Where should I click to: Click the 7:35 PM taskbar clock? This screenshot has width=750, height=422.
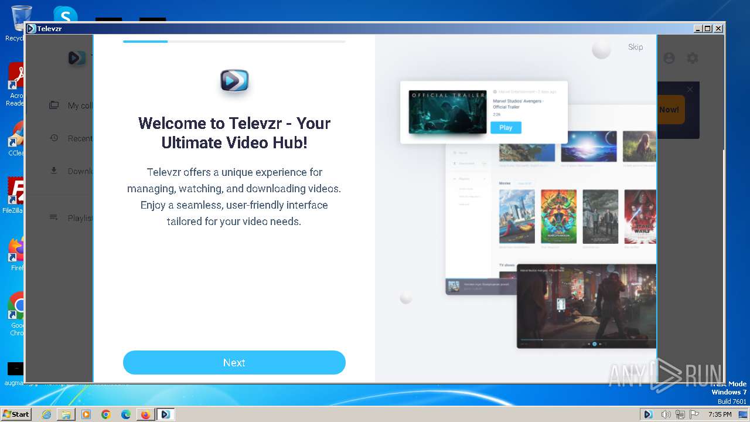pos(720,414)
